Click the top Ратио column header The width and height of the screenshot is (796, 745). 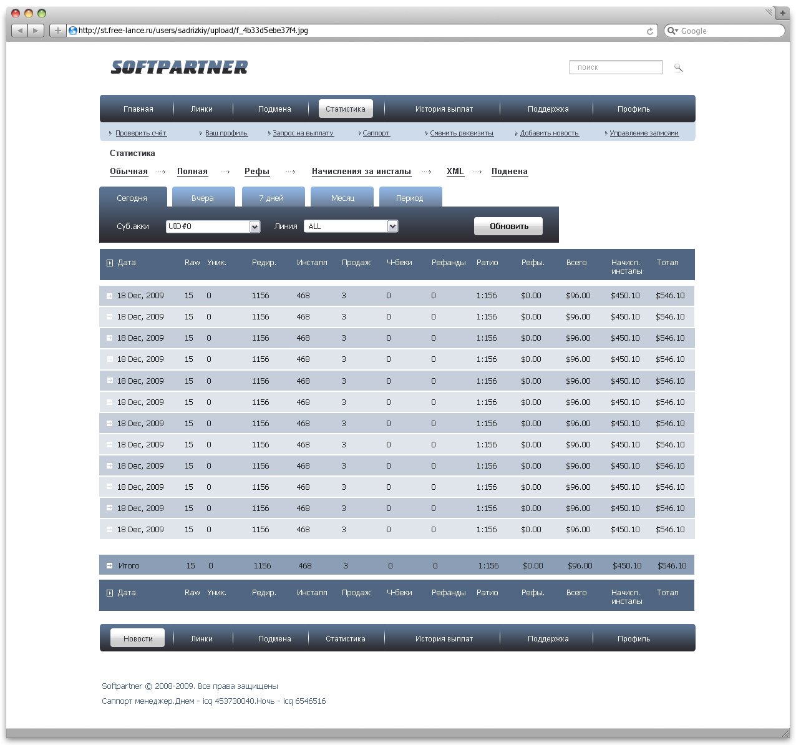click(x=487, y=263)
